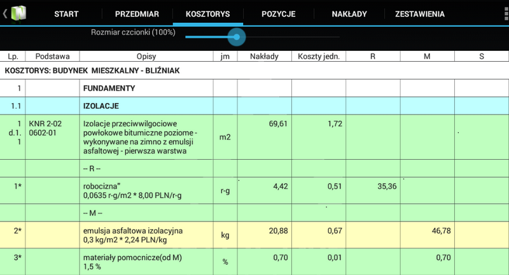Click the jm column header

click(x=225, y=56)
